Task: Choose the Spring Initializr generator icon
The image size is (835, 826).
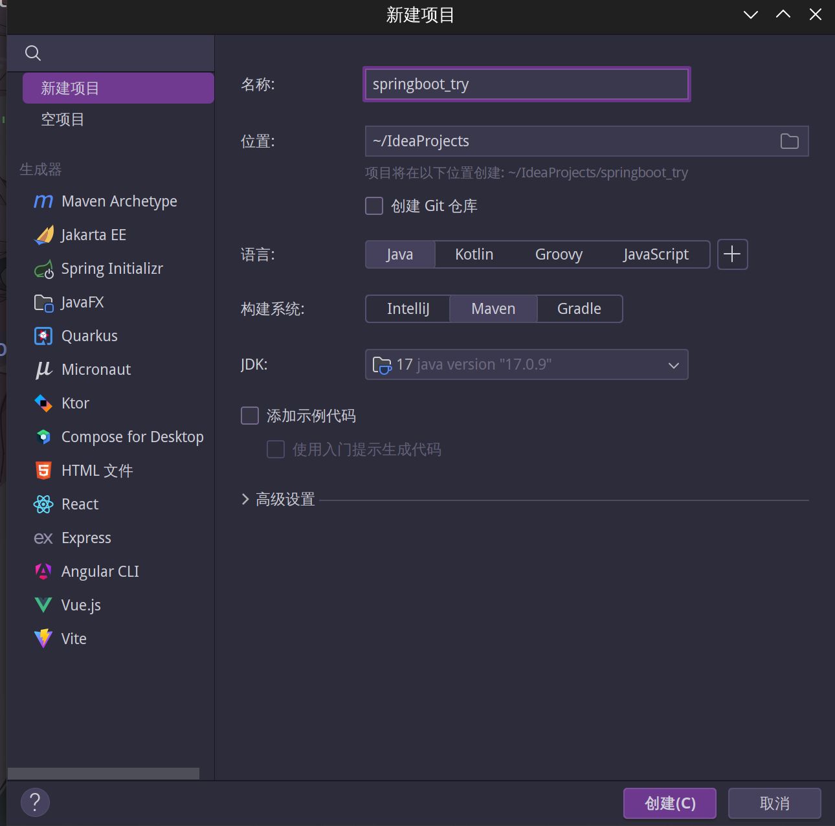Action: click(x=43, y=269)
